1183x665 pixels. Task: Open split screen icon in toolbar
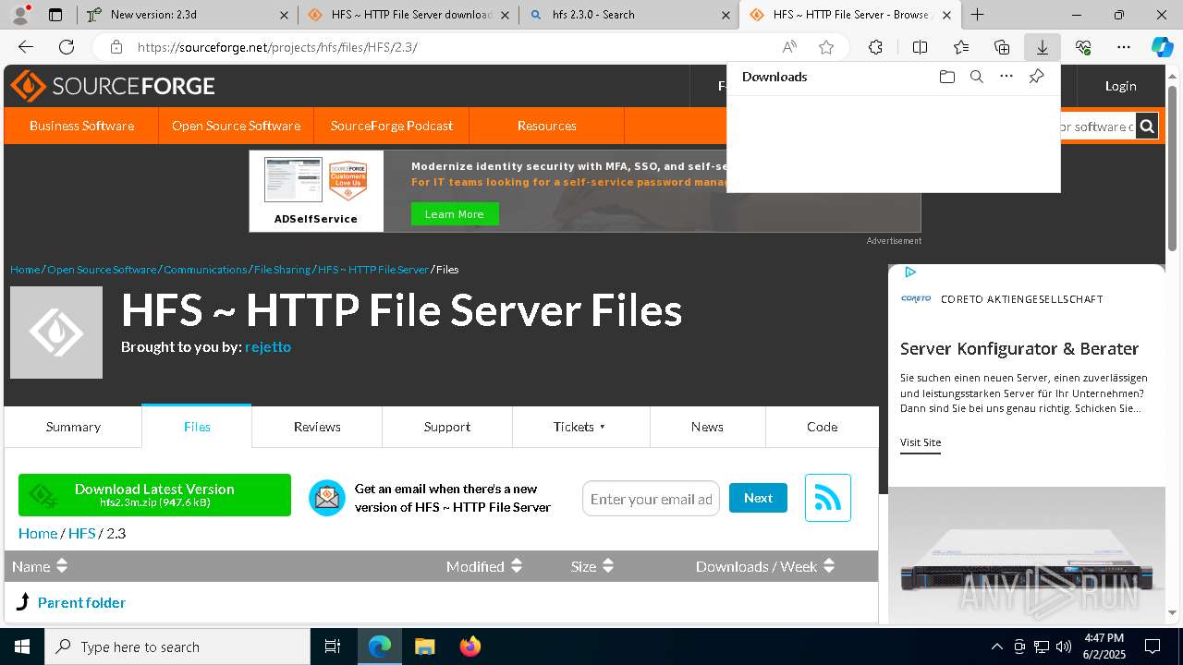pos(920,47)
